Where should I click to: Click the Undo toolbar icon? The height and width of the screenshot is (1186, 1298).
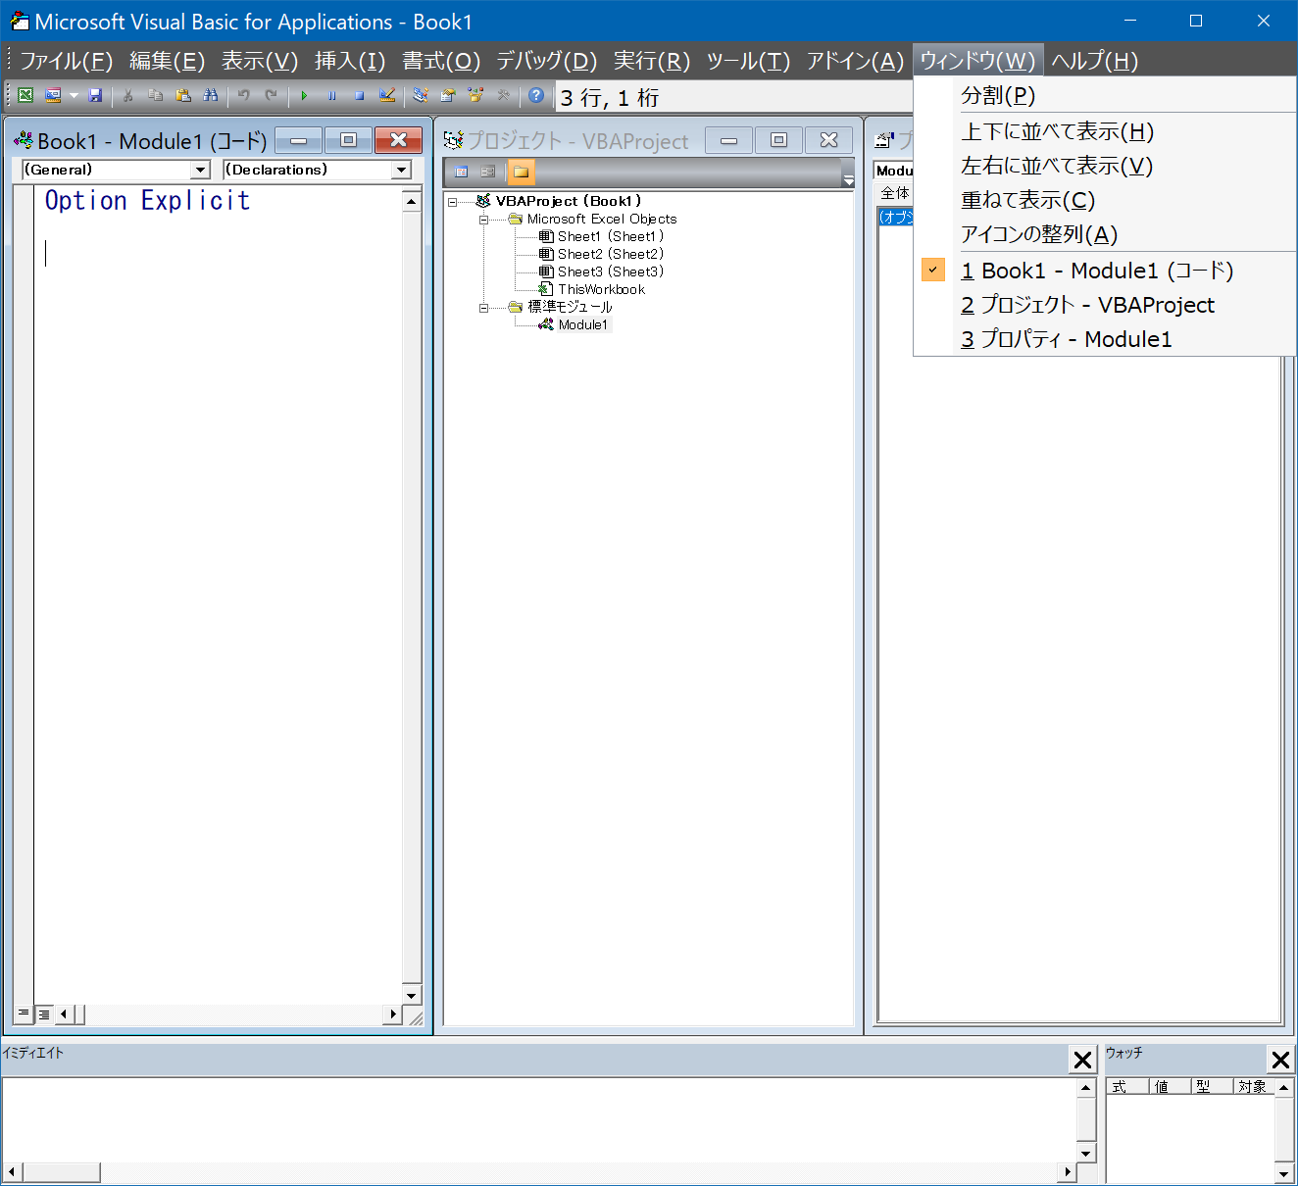pos(242,95)
